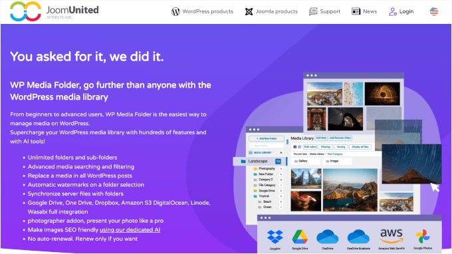Click the WordPress logo icon
The width and height of the screenshot is (452, 254).
tap(175, 11)
